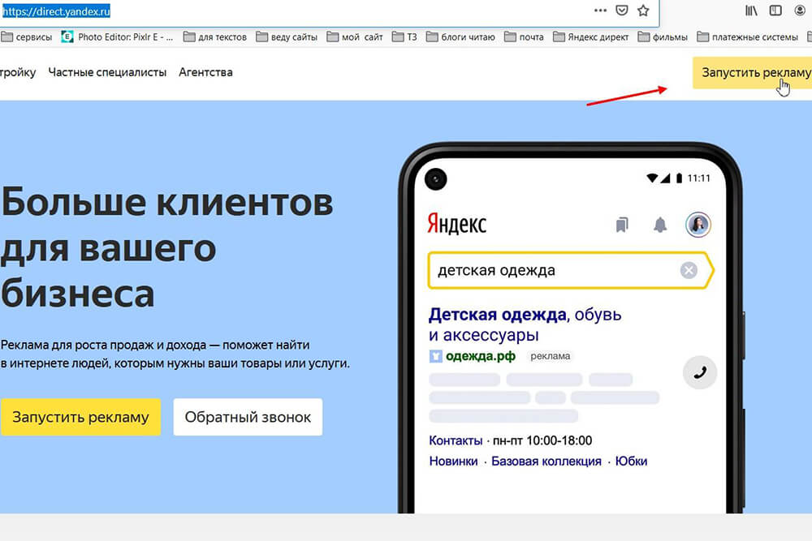
Task: Click the user avatar in phone mockup
Action: (698, 225)
